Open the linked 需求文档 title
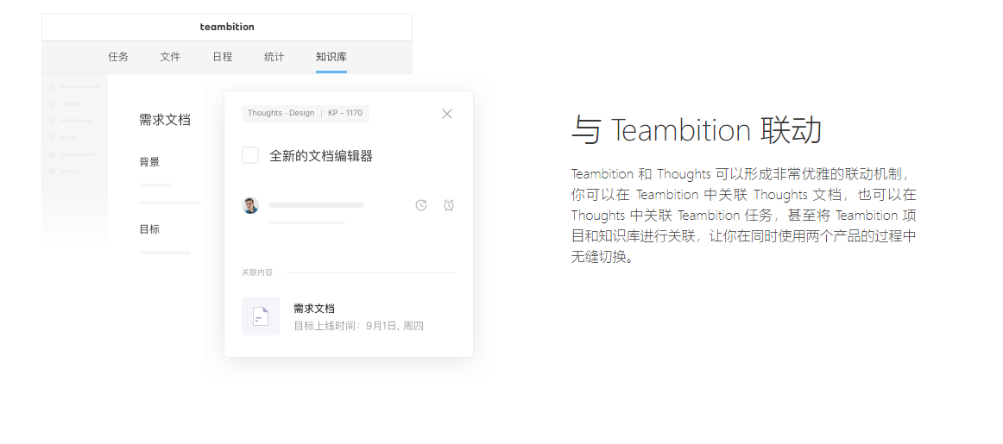This screenshot has width=1003, height=444. tap(314, 309)
